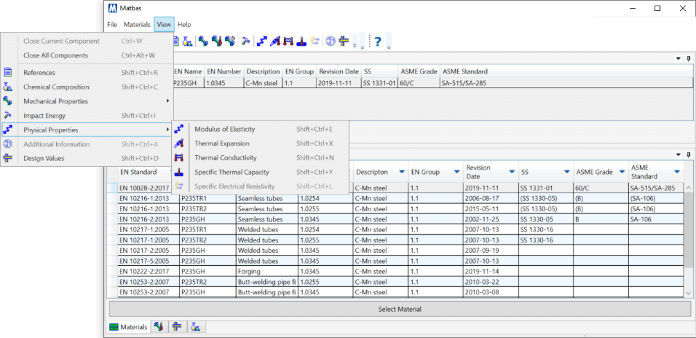This screenshot has width=696, height=338.
Task: Click the Design Values toolbar icon
Action: point(343,41)
